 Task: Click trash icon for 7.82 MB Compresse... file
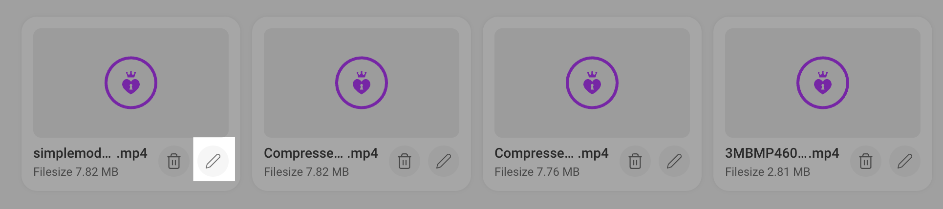405,161
